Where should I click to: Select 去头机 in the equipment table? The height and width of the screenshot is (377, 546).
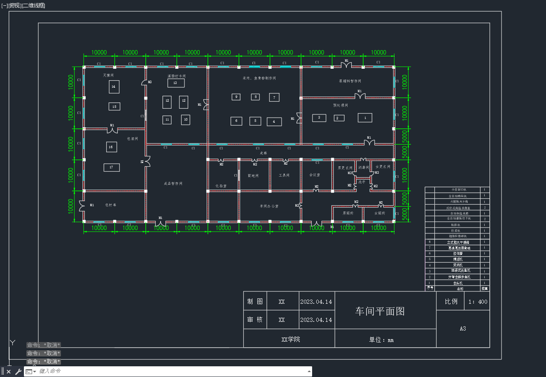458,283
